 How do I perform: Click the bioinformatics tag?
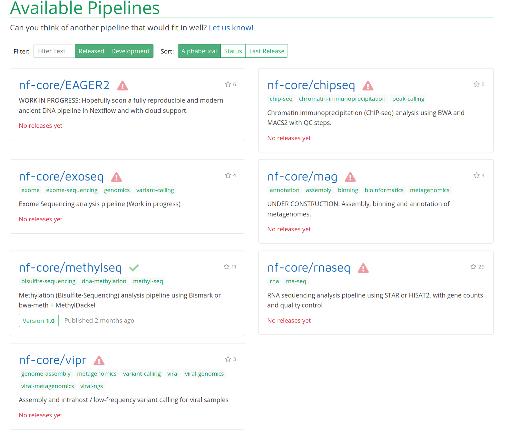pos(384,190)
